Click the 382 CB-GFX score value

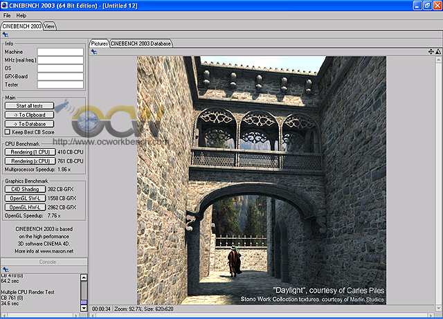click(x=60, y=189)
